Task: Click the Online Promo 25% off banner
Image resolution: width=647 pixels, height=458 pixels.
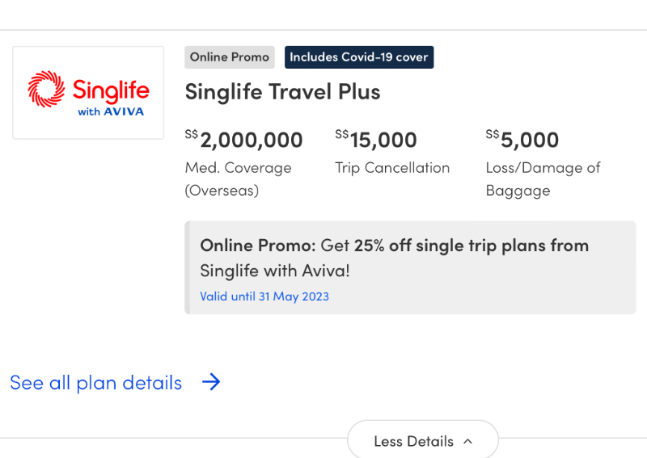Action: click(x=410, y=267)
